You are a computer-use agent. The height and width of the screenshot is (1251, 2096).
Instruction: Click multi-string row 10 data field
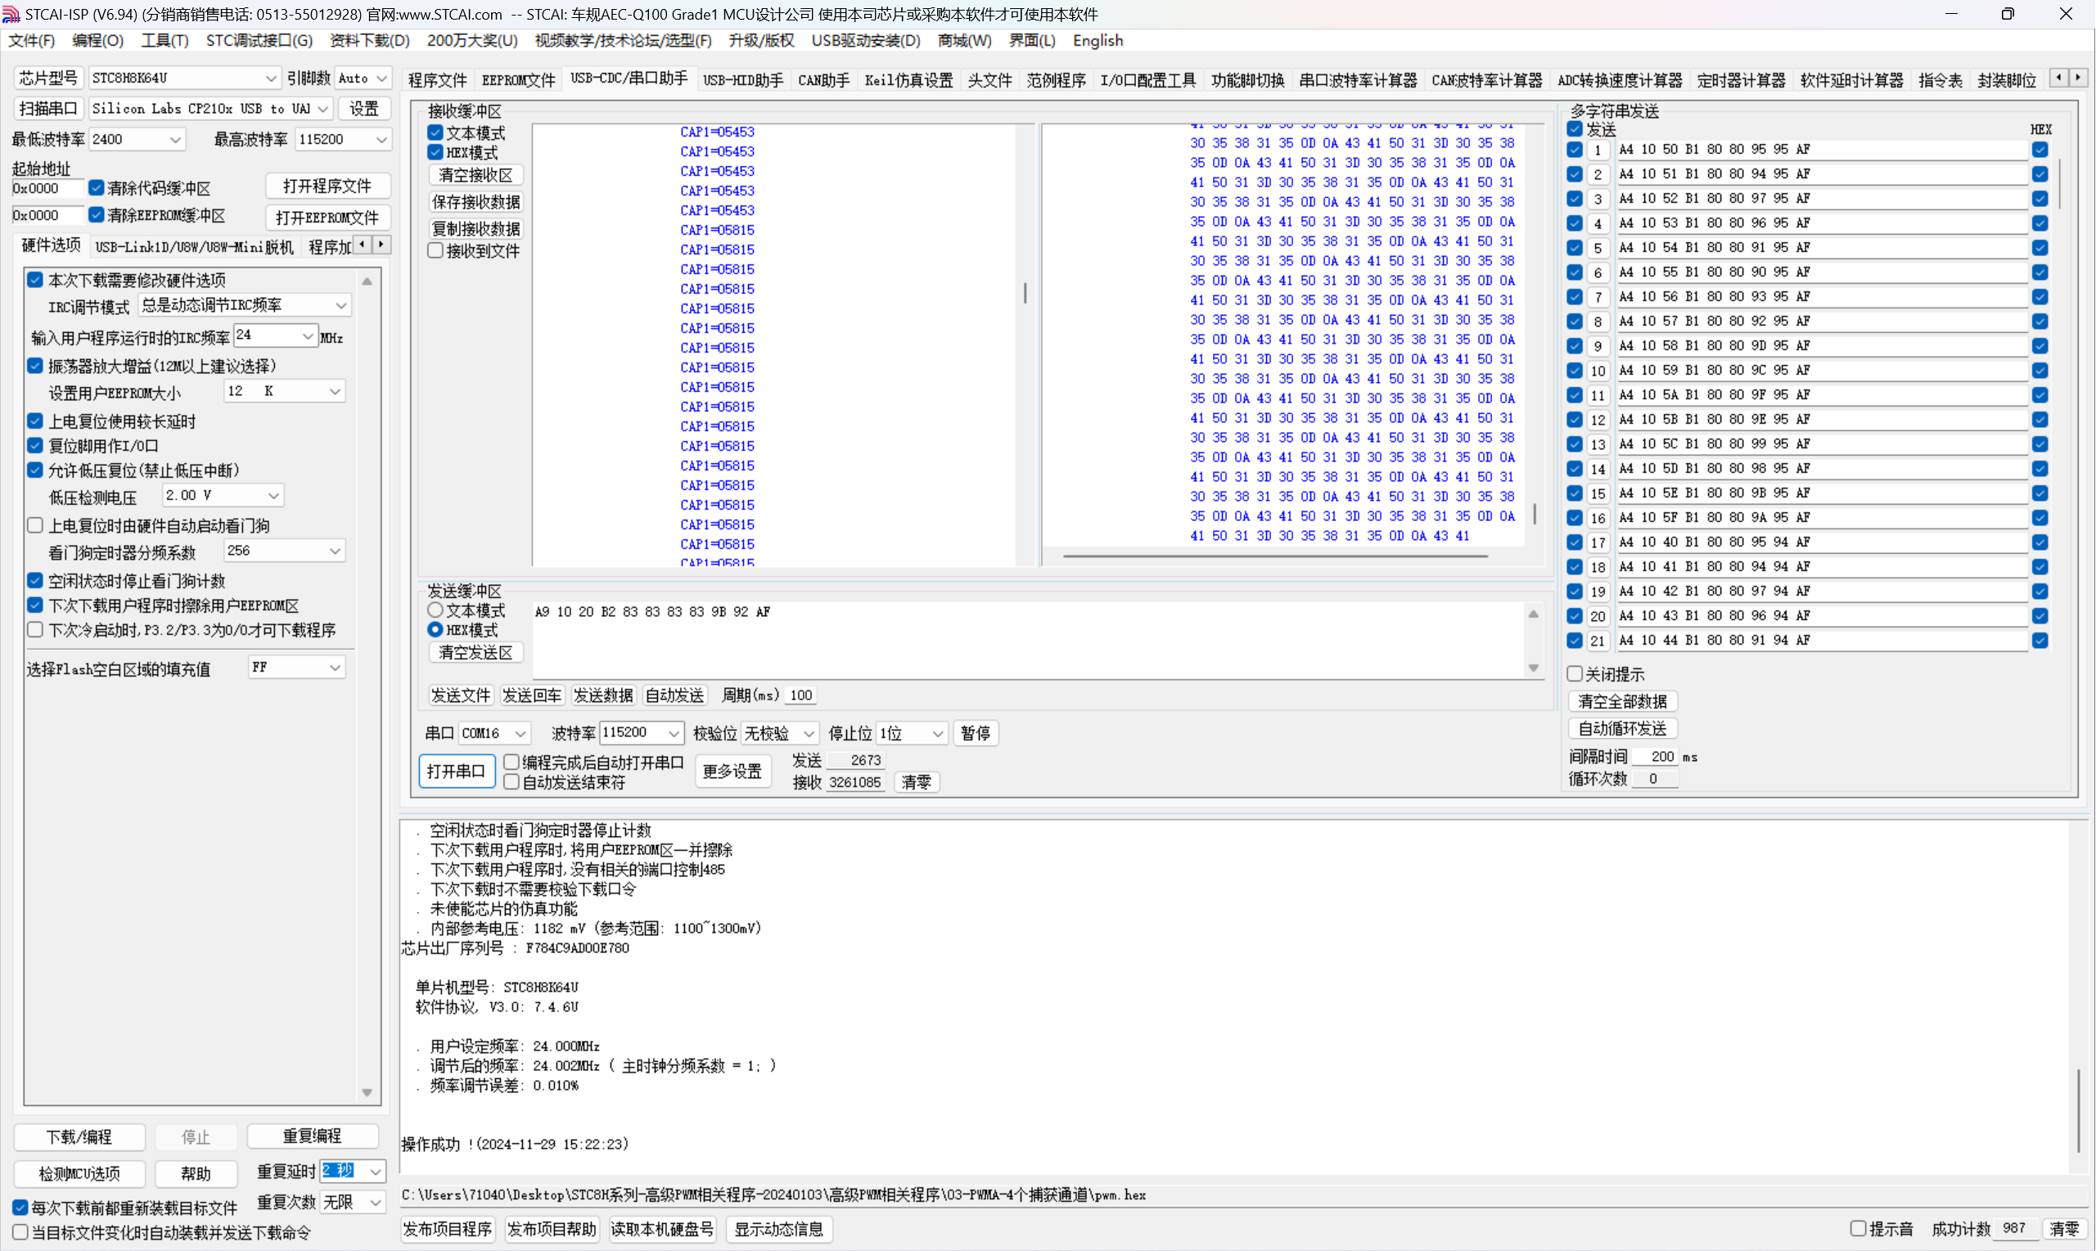(x=1820, y=370)
